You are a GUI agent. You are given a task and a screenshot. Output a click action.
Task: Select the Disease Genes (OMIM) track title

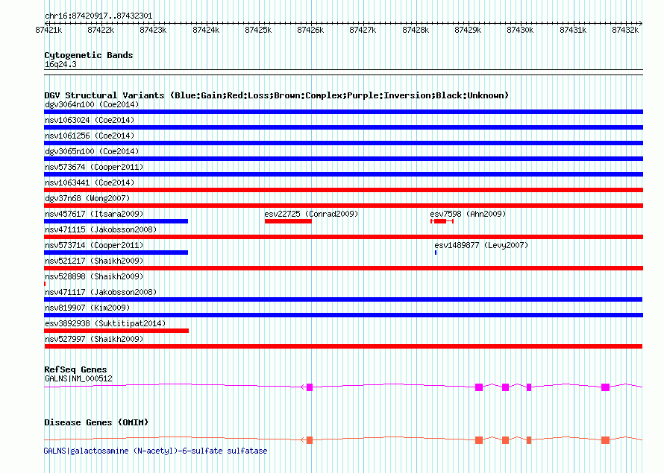(x=96, y=422)
